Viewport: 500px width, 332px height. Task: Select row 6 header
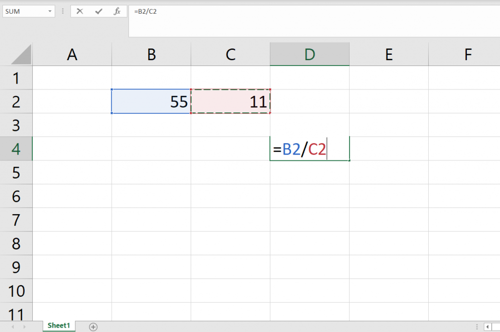pyautogui.click(x=16, y=196)
